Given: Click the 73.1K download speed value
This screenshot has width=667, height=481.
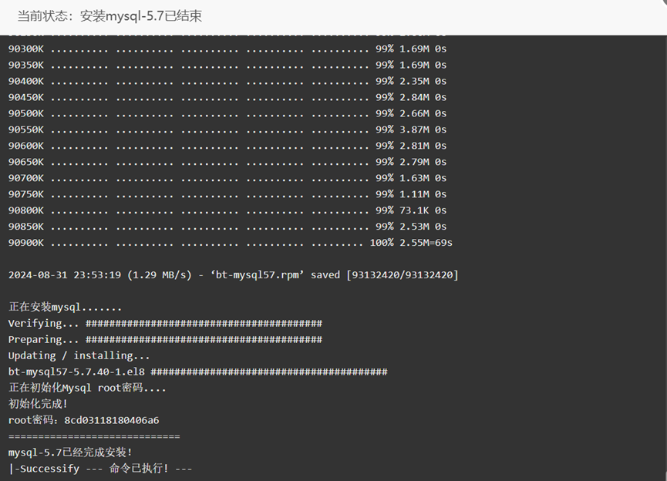Looking at the screenshot, I should click(x=413, y=210).
